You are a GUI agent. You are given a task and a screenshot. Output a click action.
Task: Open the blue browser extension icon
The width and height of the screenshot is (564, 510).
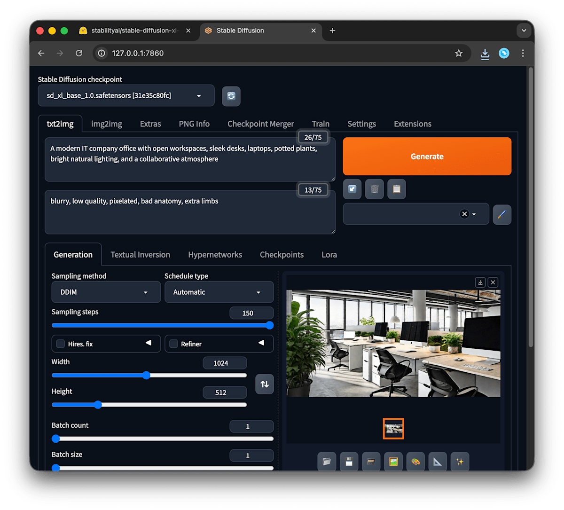click(x=504, y=53)
